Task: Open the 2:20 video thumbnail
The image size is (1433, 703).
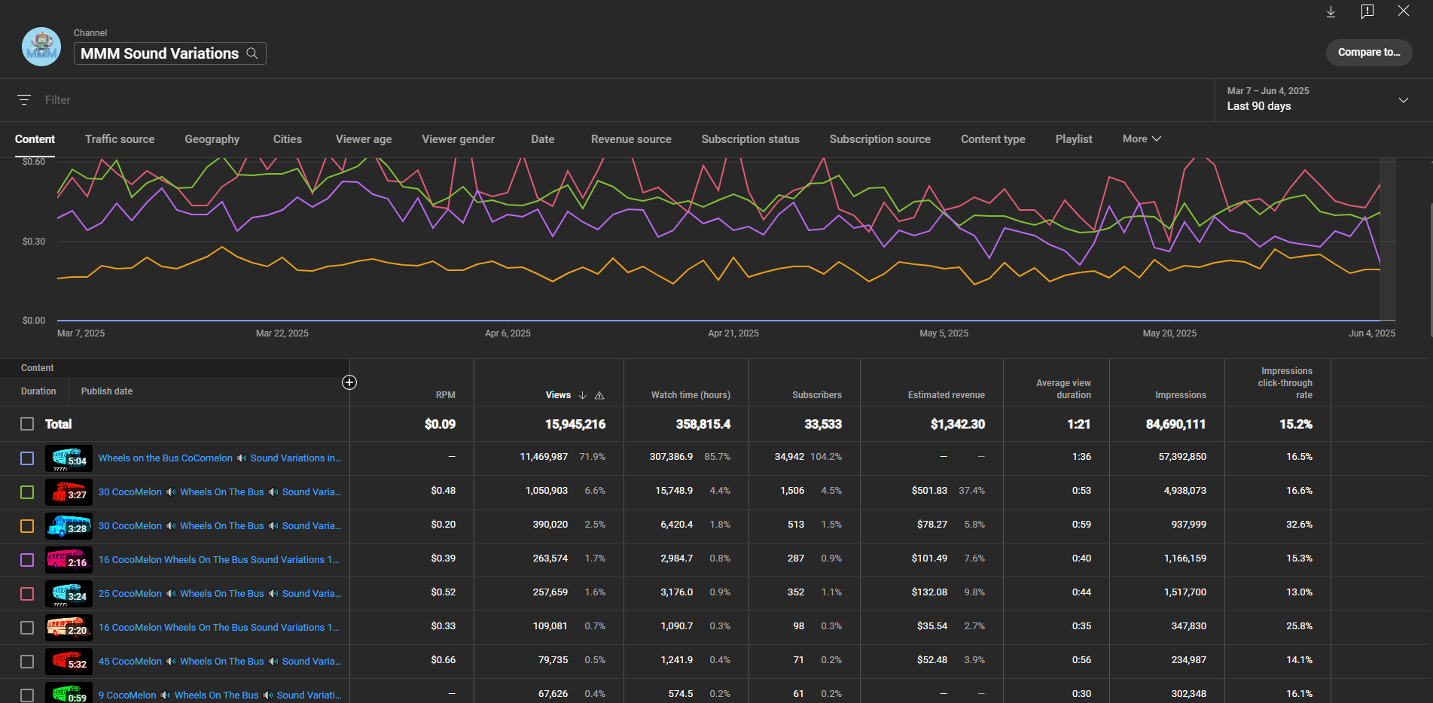Action: point(69,628)
